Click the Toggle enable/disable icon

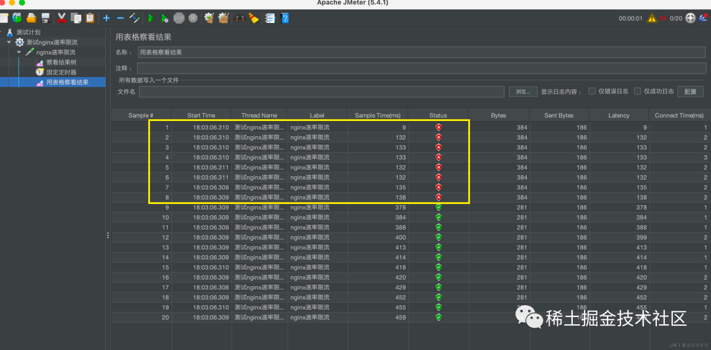click(x=135, y=18)
